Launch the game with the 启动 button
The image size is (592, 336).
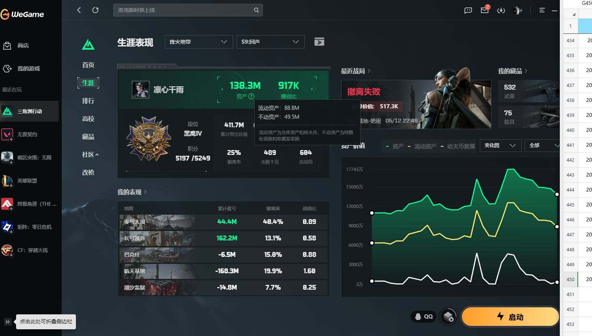(x=510, y=317)
